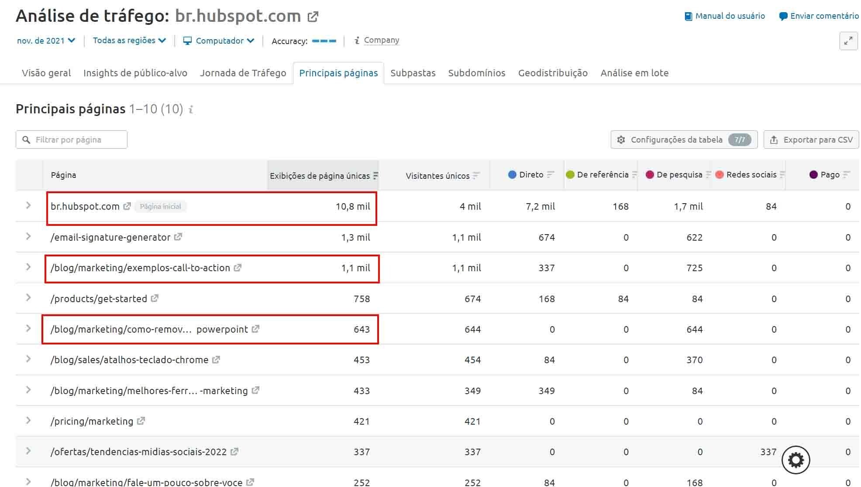The height and width of the screenshot is (487, 861).
Task: Click info icon next to Principais páginas heading
Action: pyautogui.click(x=191, y=109)
